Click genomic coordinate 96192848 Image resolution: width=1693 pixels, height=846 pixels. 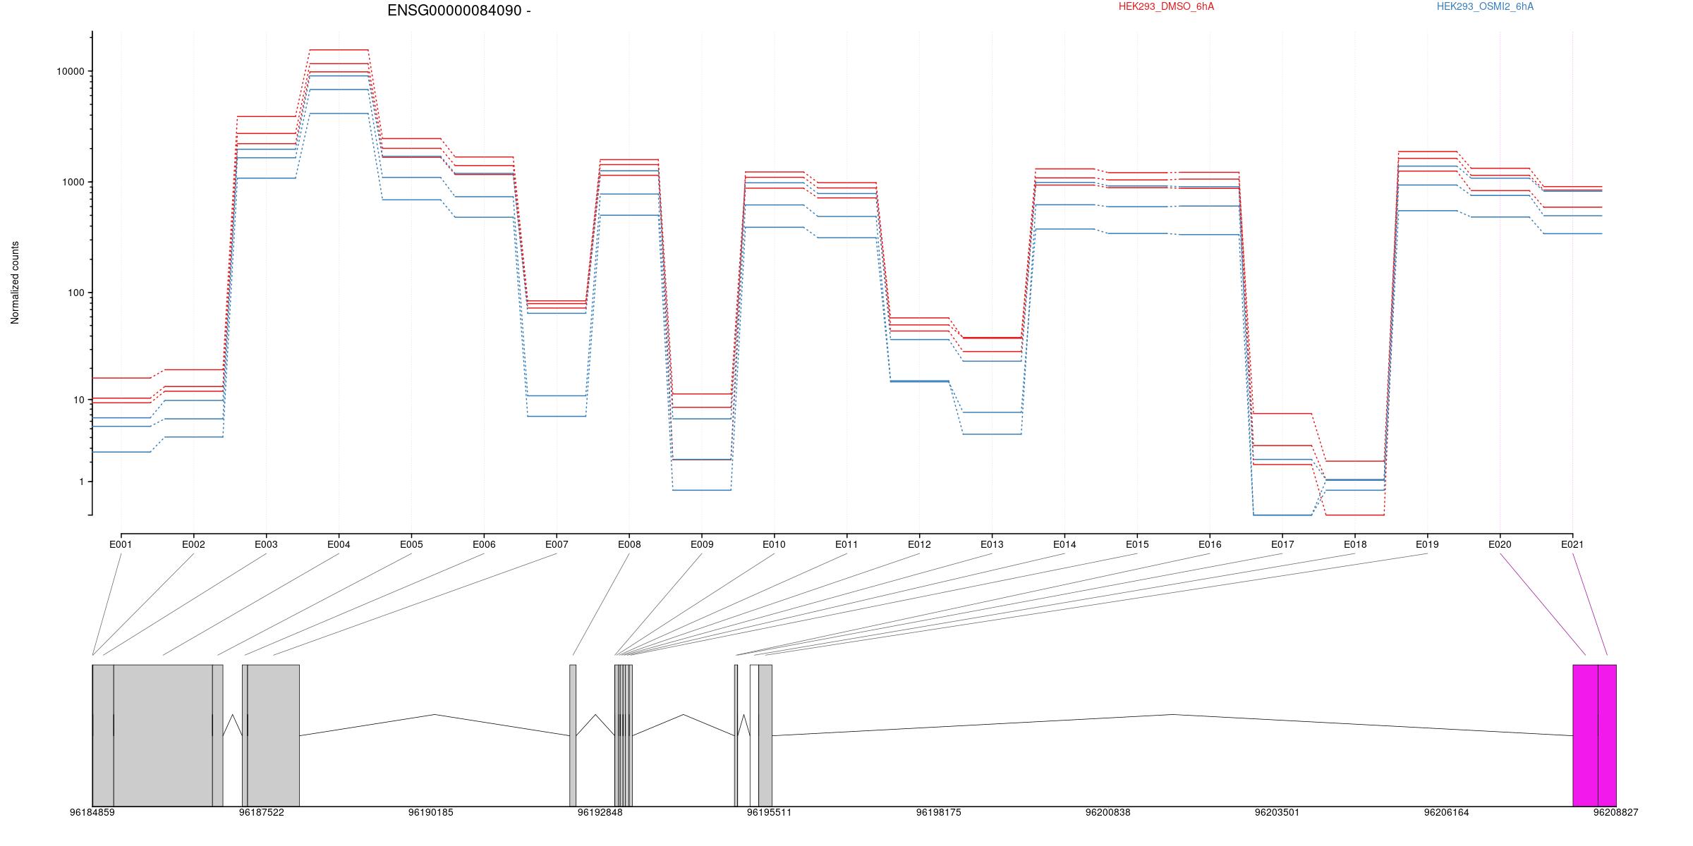click(x=600, y=812)
